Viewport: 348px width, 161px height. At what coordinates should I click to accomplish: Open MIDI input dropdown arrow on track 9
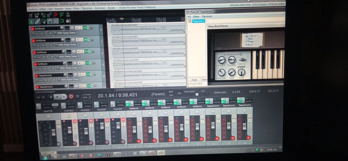click(x=80, y=68)
